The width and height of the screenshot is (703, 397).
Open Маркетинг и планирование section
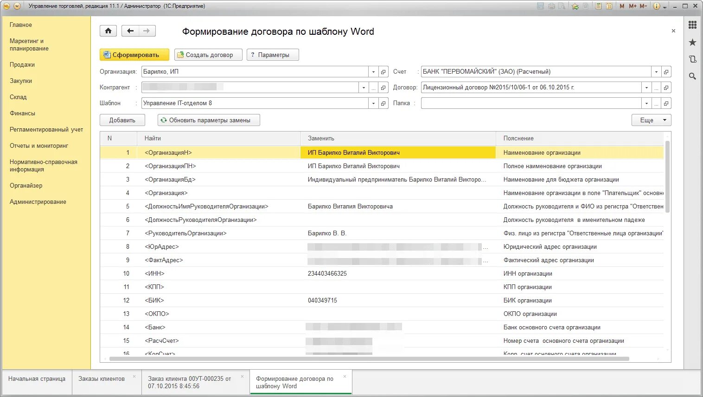(29, 45)
